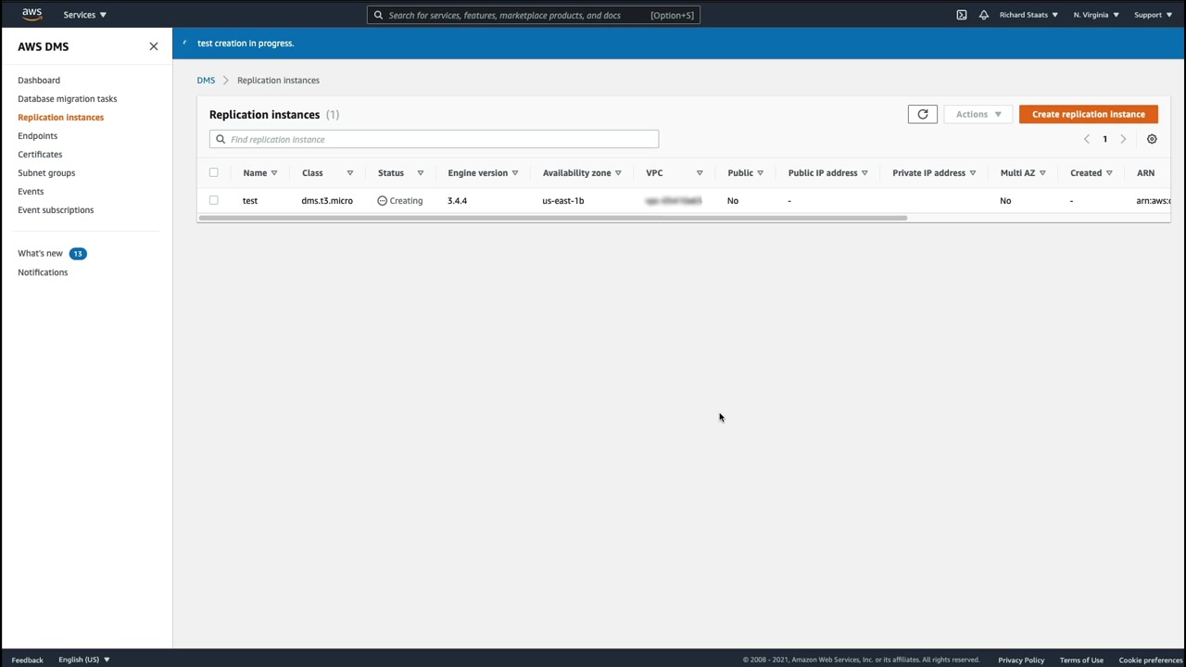Close the AWS DMS side panel

[x=154, y=46]
